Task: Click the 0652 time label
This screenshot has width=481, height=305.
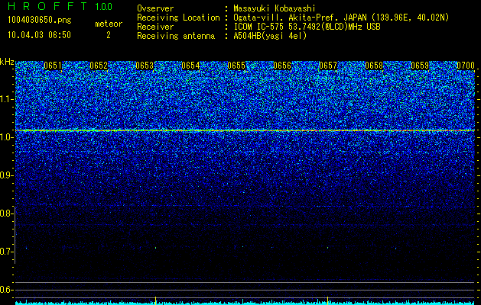Action: coord(99,66)
